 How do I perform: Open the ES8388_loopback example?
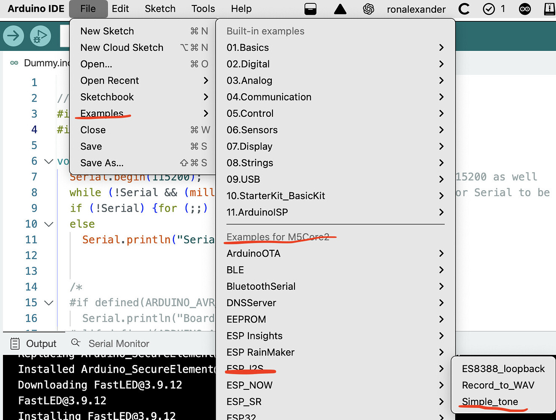tap(503, 369)
